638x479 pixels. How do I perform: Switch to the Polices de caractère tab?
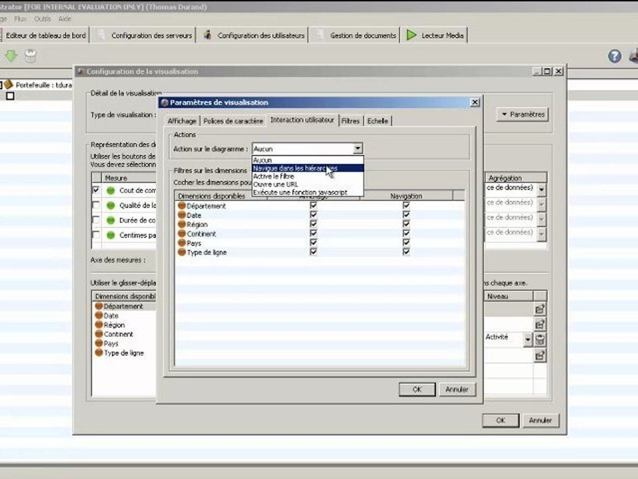pos(233,121)
